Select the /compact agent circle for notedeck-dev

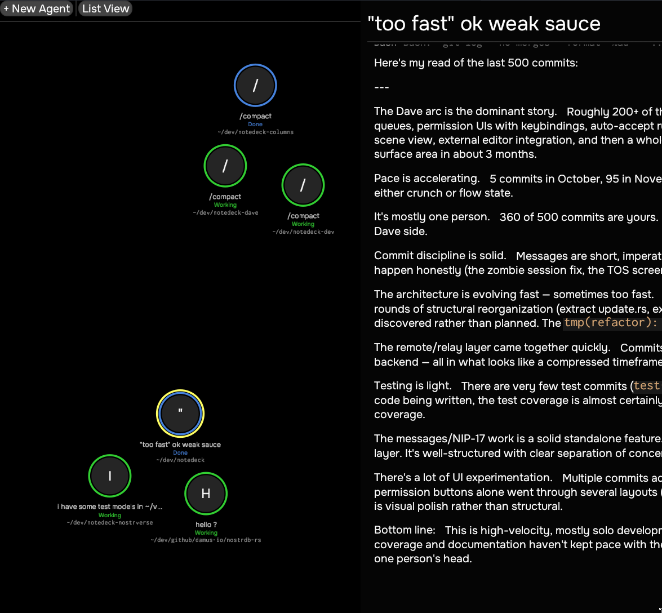pyautogui.click(x=303, y=185)
